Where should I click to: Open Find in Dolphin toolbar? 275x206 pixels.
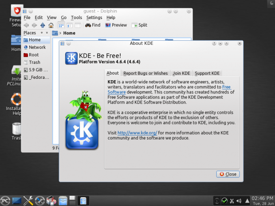pos(93,25)
